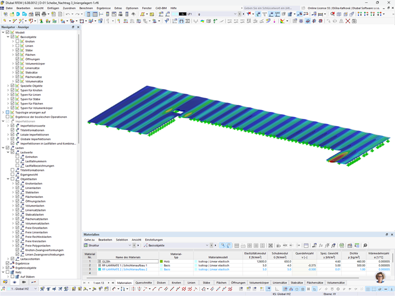
Task: Switch to the Flächen table tab
Action: tap(222, 283)
